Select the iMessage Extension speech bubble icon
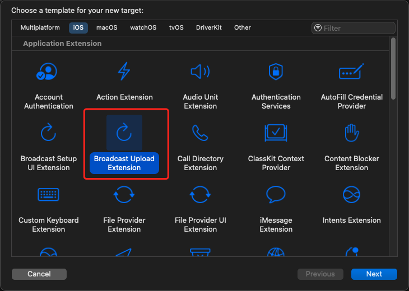The width and height of the screenshot is (409, 291). (276, 195)
